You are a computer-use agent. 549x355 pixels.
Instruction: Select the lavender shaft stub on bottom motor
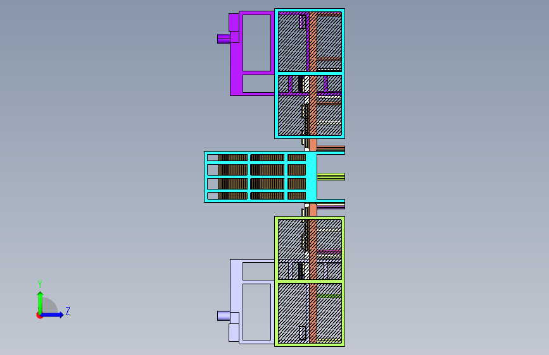click(224, 316)
